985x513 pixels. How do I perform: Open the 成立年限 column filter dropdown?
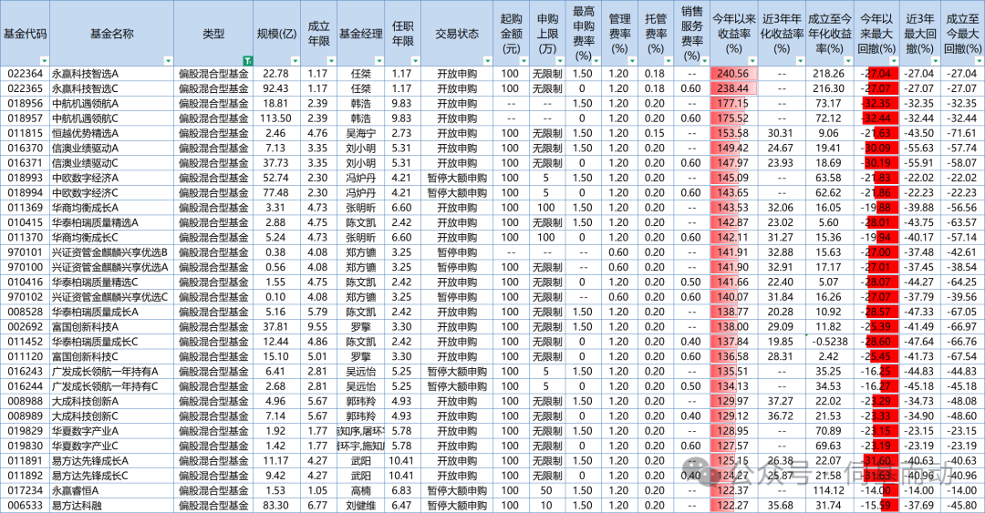pos(331,61)
